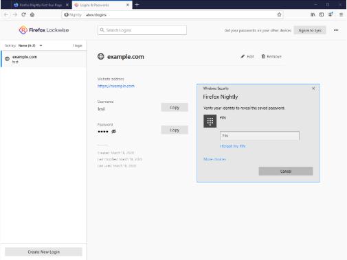Viewport: 347px width, 260px height.
Task: Select example.com entry in login list
Action: tap(43, 59)
